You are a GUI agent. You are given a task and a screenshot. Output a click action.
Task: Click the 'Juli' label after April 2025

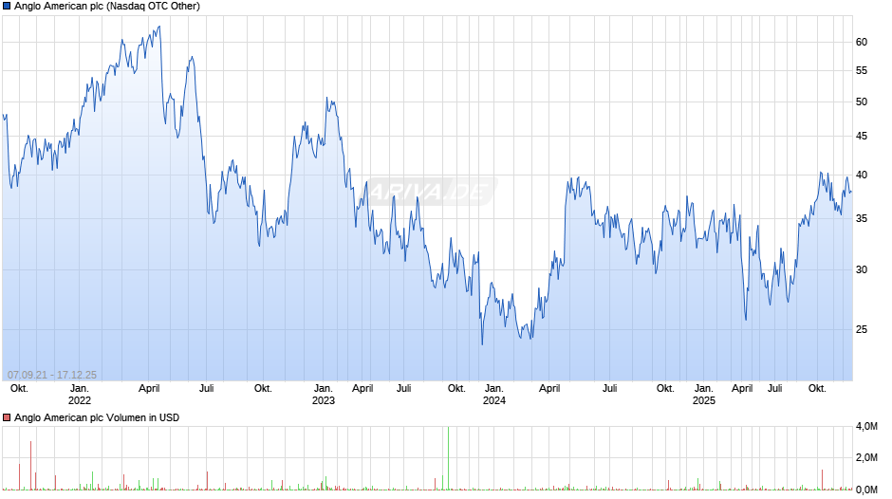(x=775, y=388)
